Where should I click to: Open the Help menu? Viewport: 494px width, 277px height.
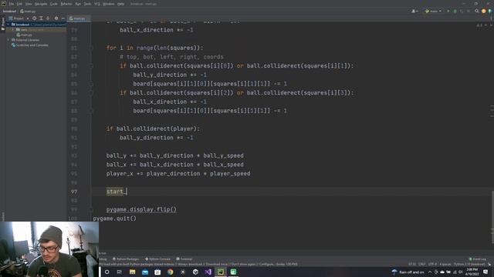click(x=120, y=4)
